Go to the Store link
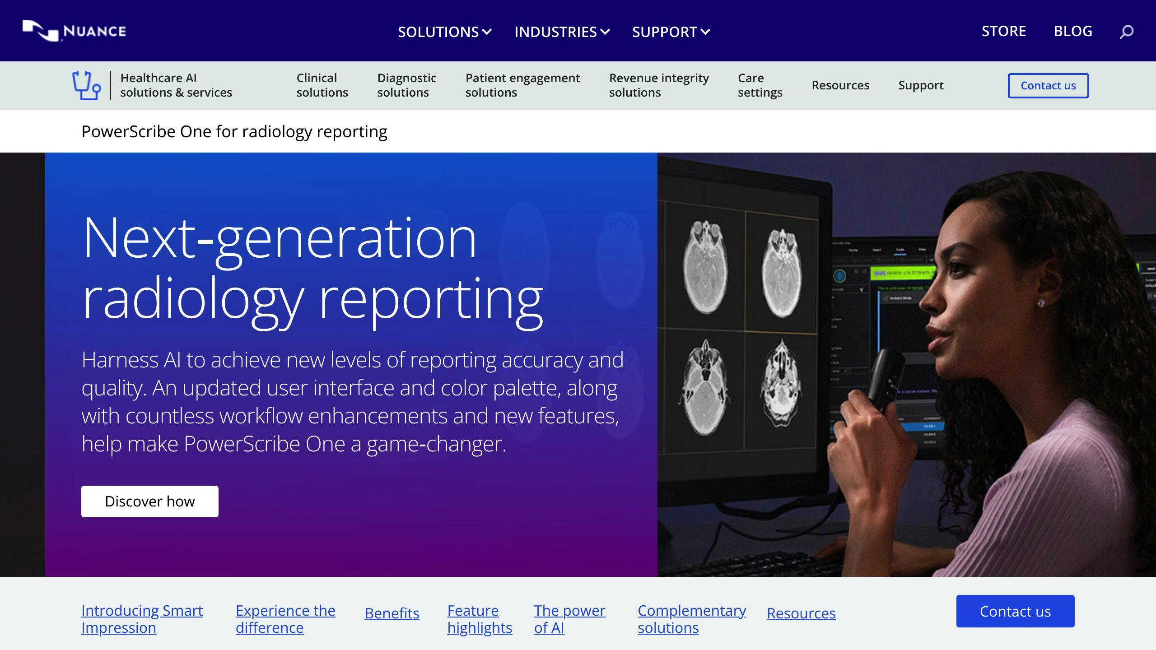 point(1003,31)
